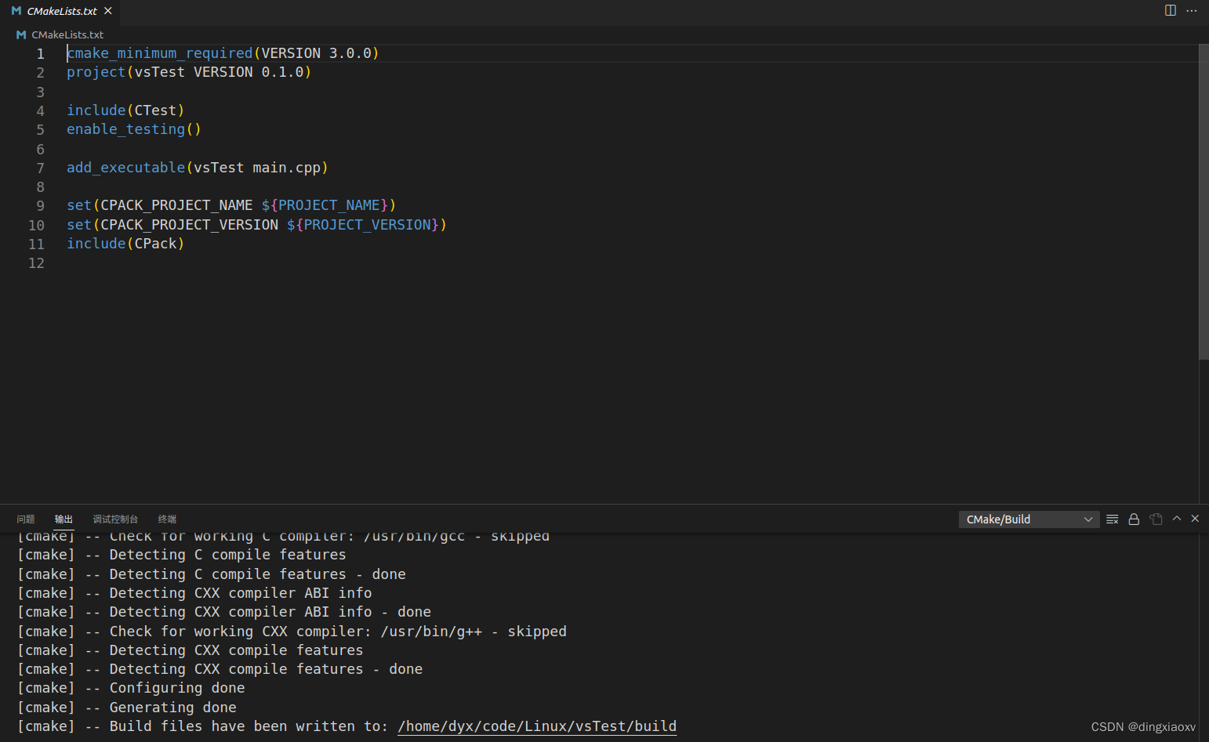Image resolution: width=1209 pixels, height=742 pixels.
Task: Click add_executable on line 7
Action: pos(125,168)
